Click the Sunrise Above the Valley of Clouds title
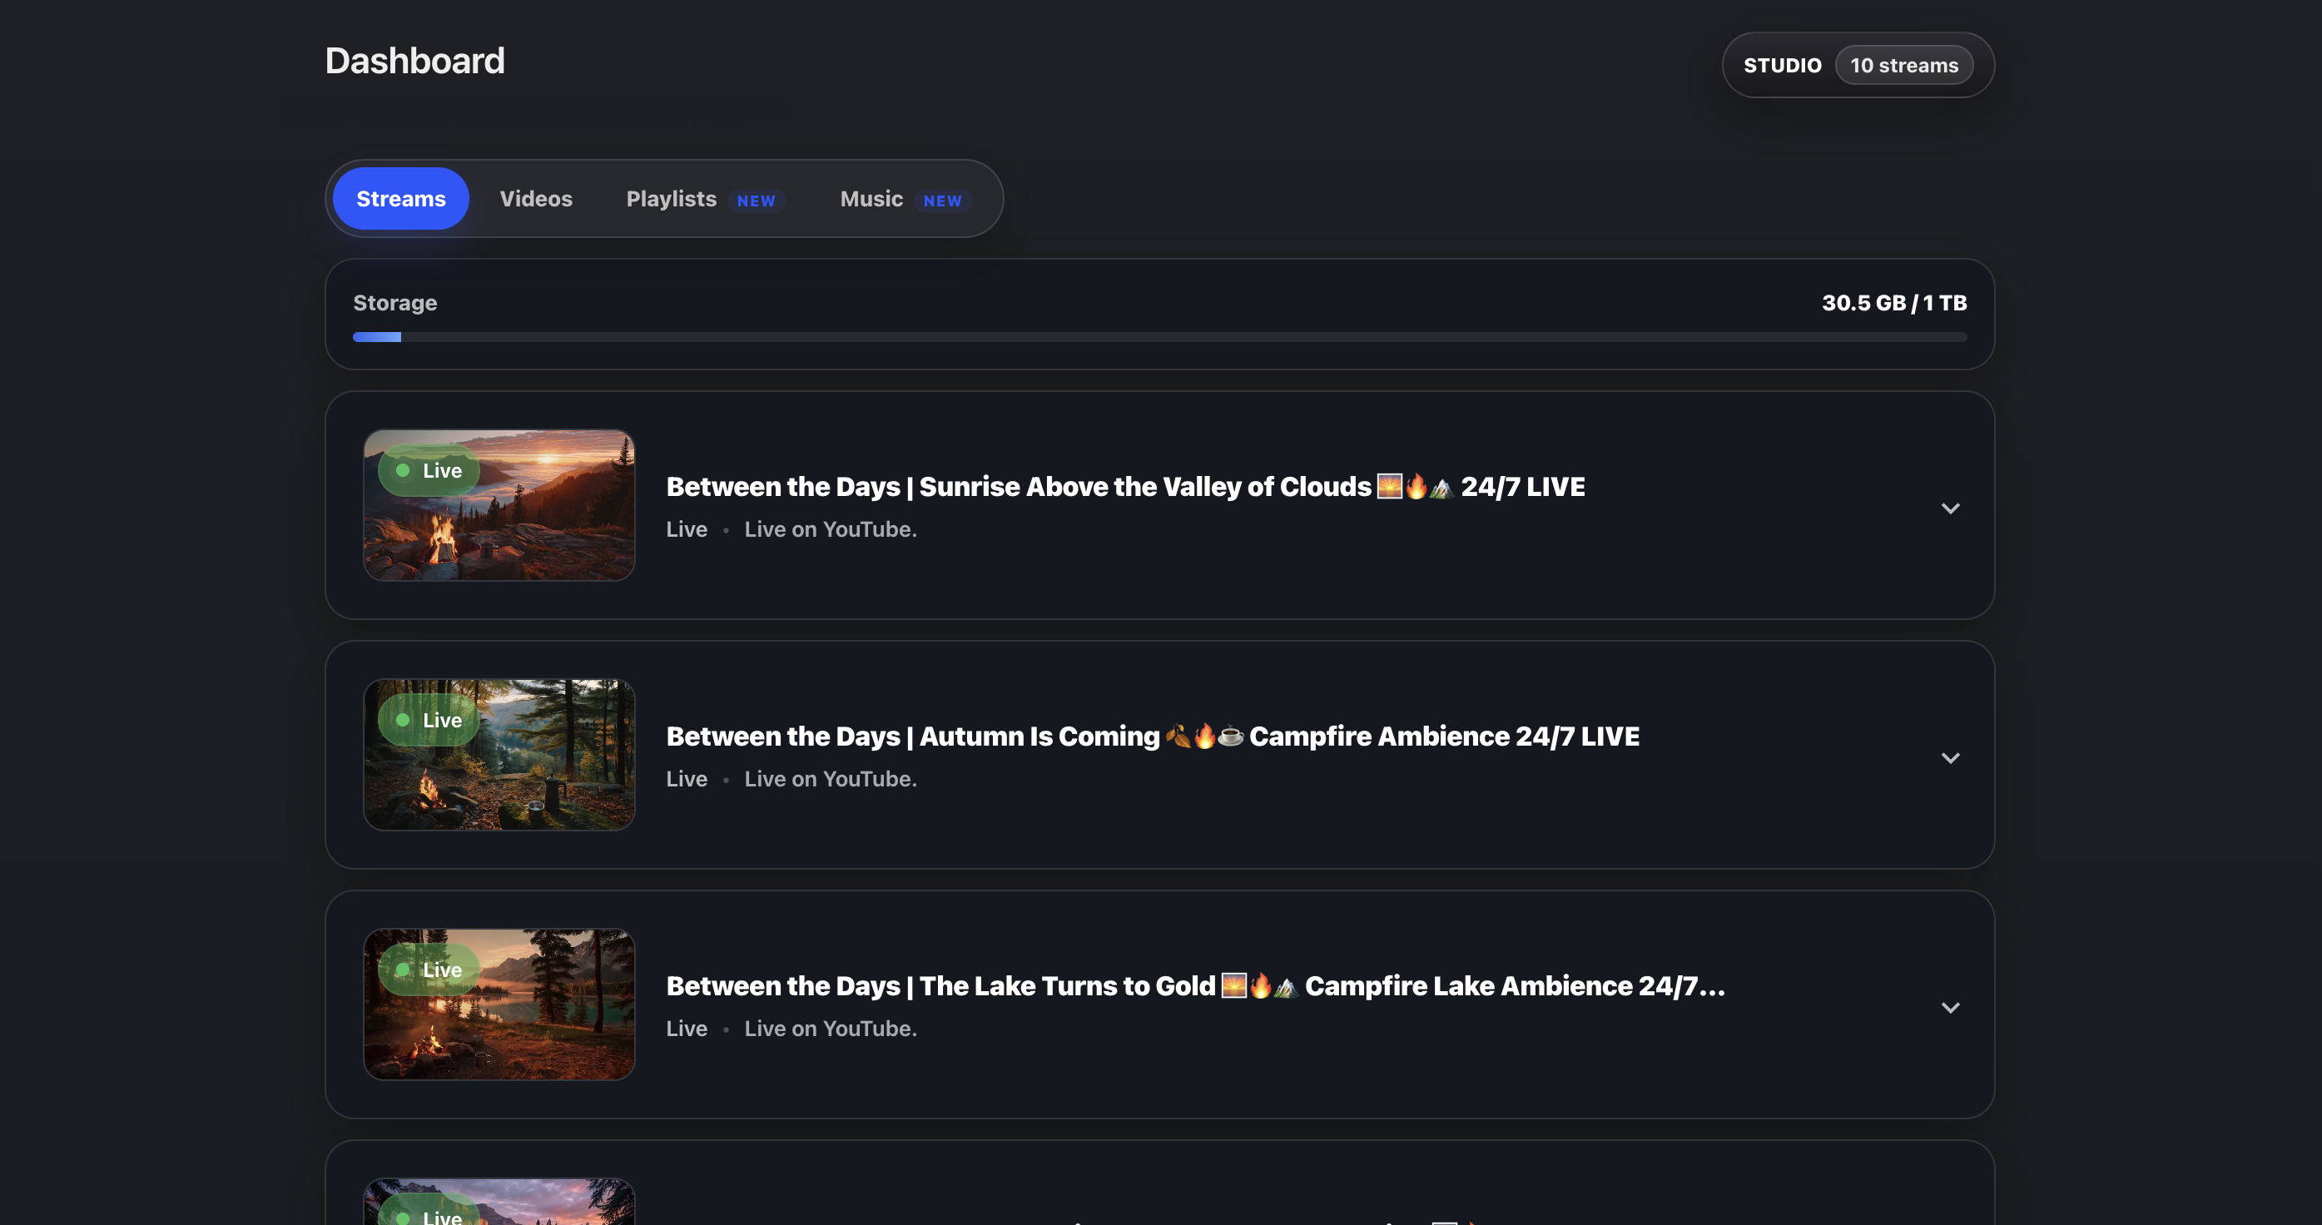The image size is (2322, 1225). [x=1125, y=487]
